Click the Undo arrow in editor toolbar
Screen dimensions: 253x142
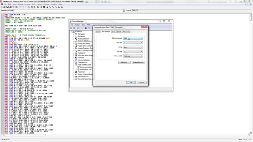pyautogui.click(x=19, y=7)
